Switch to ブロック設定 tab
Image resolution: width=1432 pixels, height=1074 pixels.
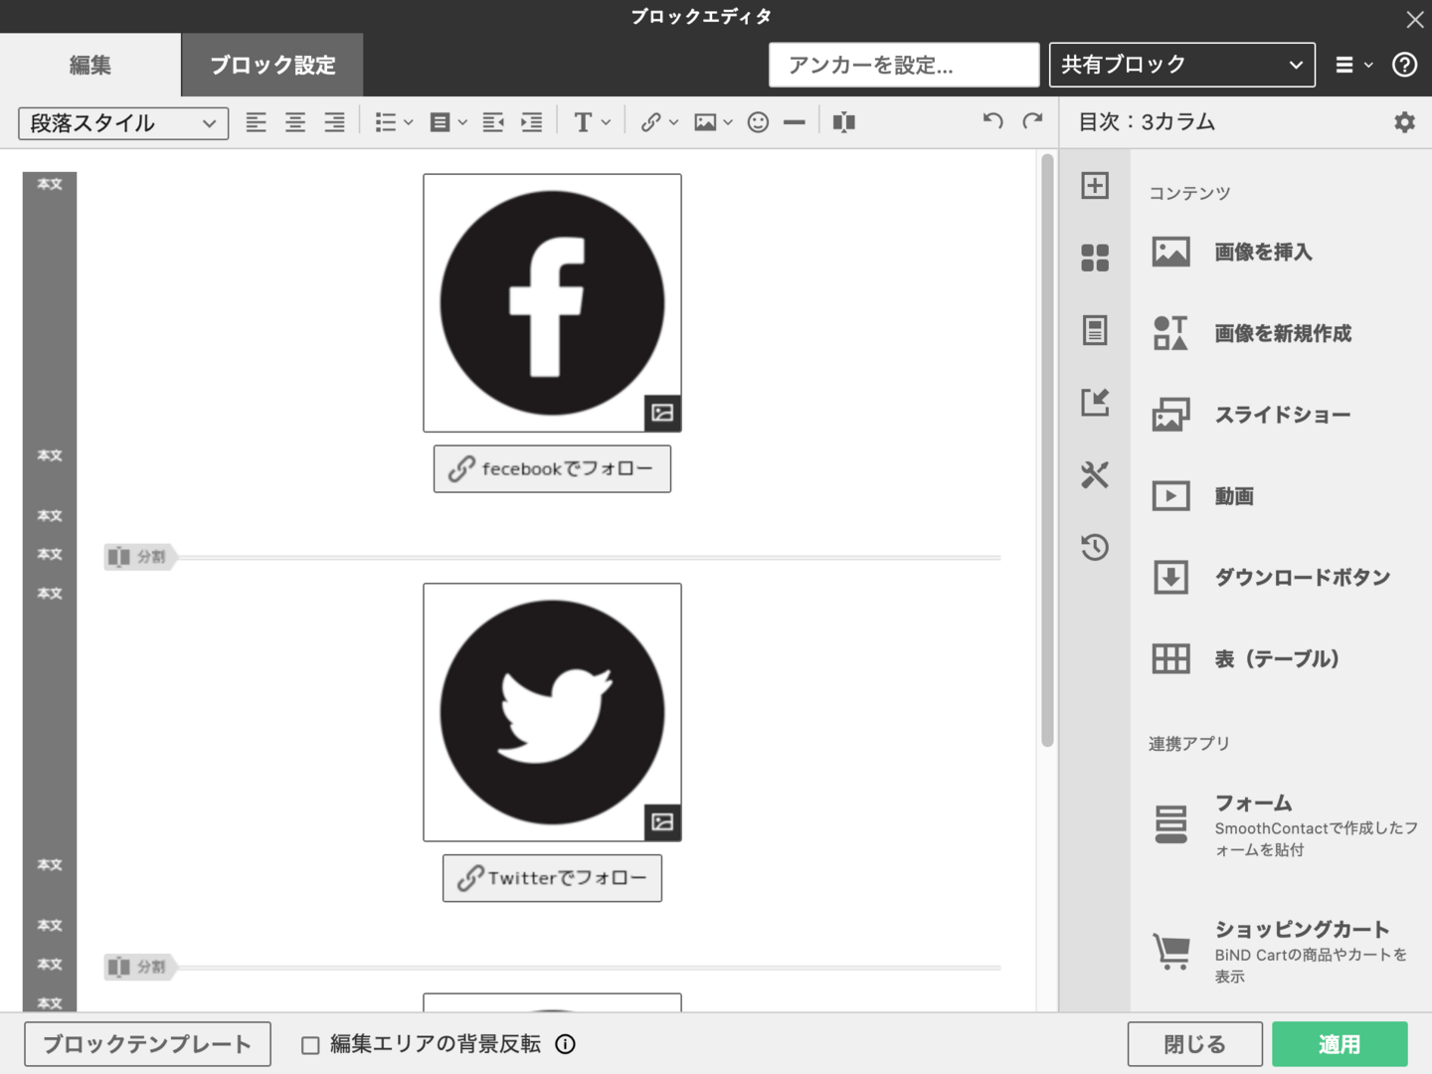pyautogui.click(x=272, y=65)
